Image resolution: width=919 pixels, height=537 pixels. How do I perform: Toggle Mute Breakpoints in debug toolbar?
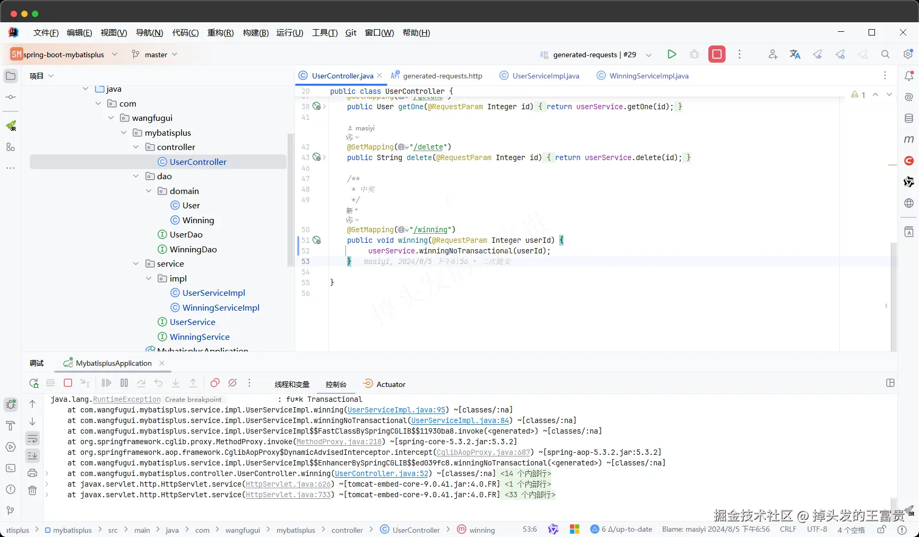click(232, 383)
